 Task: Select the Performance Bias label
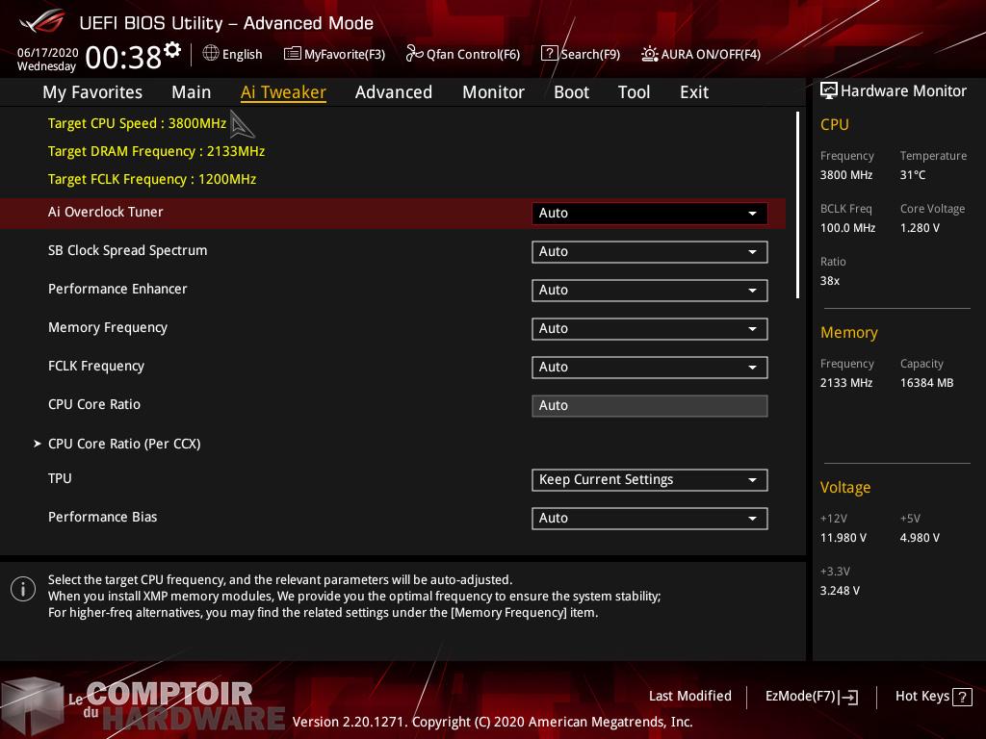(x=102, y=517)
